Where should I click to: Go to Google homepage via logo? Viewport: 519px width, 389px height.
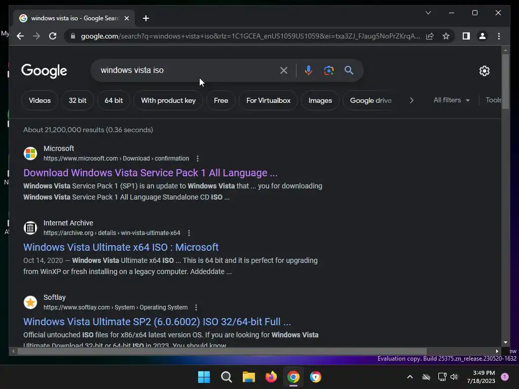coord(44,71)
